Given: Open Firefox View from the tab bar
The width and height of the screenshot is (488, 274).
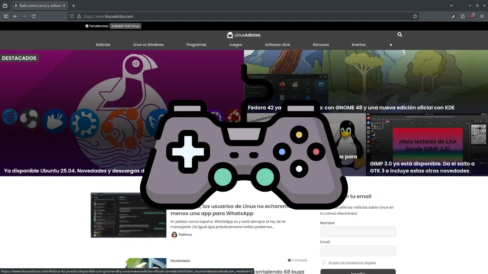Looking at the screenshot, I should (5, 6).
